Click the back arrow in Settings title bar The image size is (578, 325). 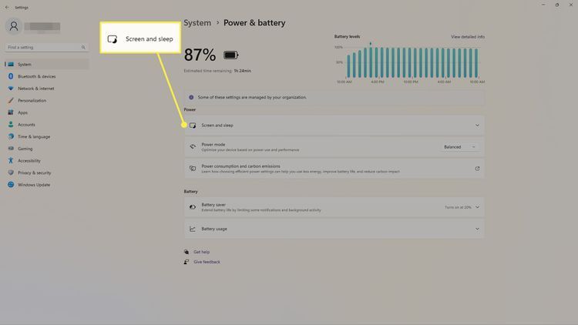6,6
